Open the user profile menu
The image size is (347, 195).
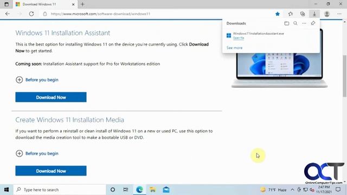click(x=327, y=14)
